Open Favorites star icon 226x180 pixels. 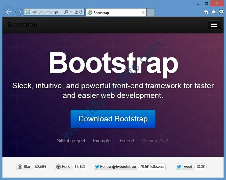coord(213,12)
